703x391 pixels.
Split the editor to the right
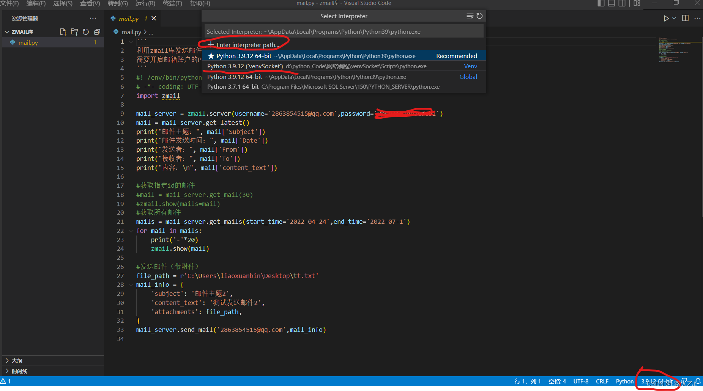point(685,18)
